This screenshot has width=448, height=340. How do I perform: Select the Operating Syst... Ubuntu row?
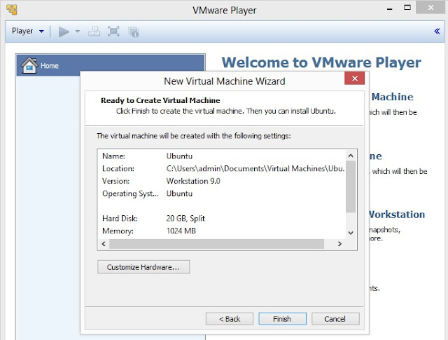pos(221,193)
